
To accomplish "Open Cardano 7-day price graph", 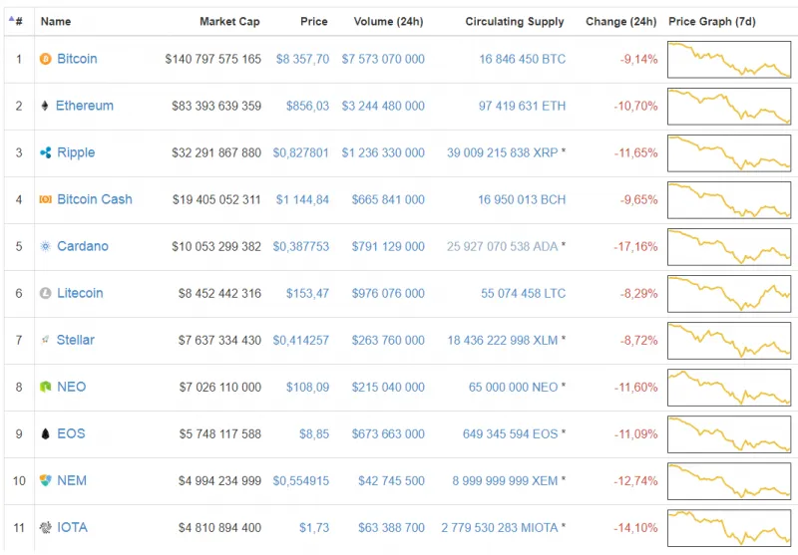I will pyautogui.click(x=729, y=247).
